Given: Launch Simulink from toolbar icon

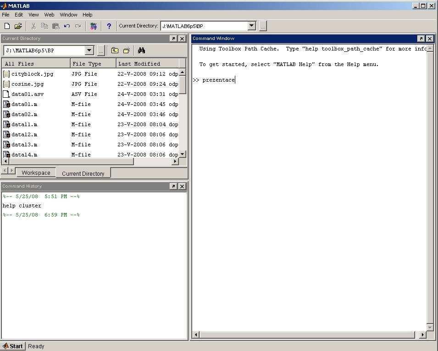Looking at the screenshot, I should [94, 26].
